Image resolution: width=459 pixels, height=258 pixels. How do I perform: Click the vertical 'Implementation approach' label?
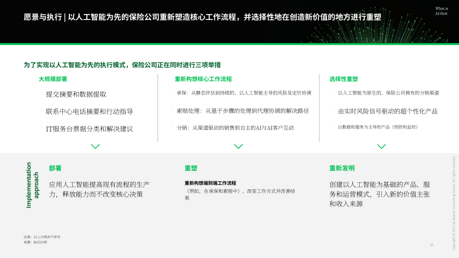coord(32,185)
